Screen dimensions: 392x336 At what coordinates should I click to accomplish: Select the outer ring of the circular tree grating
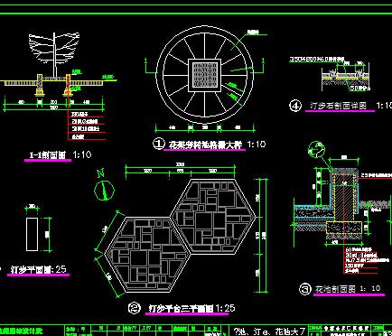click(205, 75)
